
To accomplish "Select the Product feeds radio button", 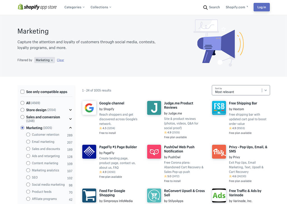I will [28, 192].
